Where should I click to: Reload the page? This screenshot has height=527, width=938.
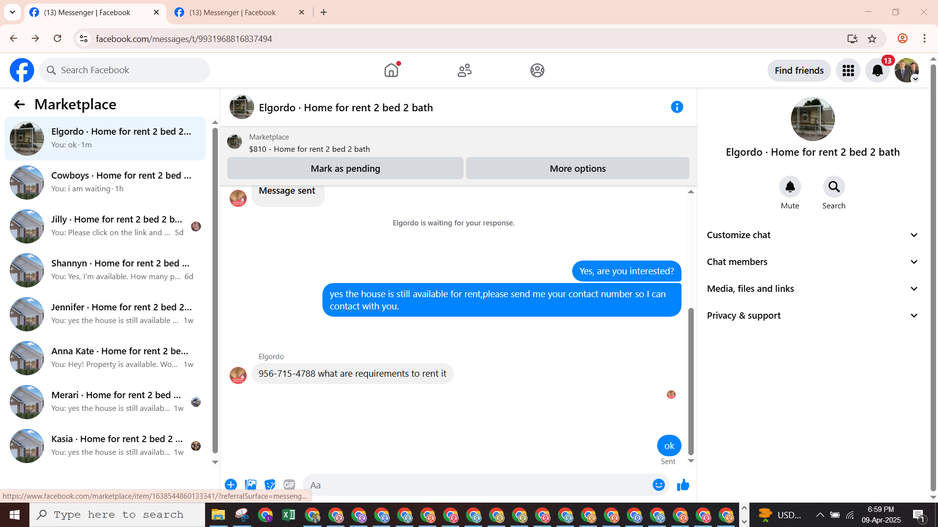(57, 39)
